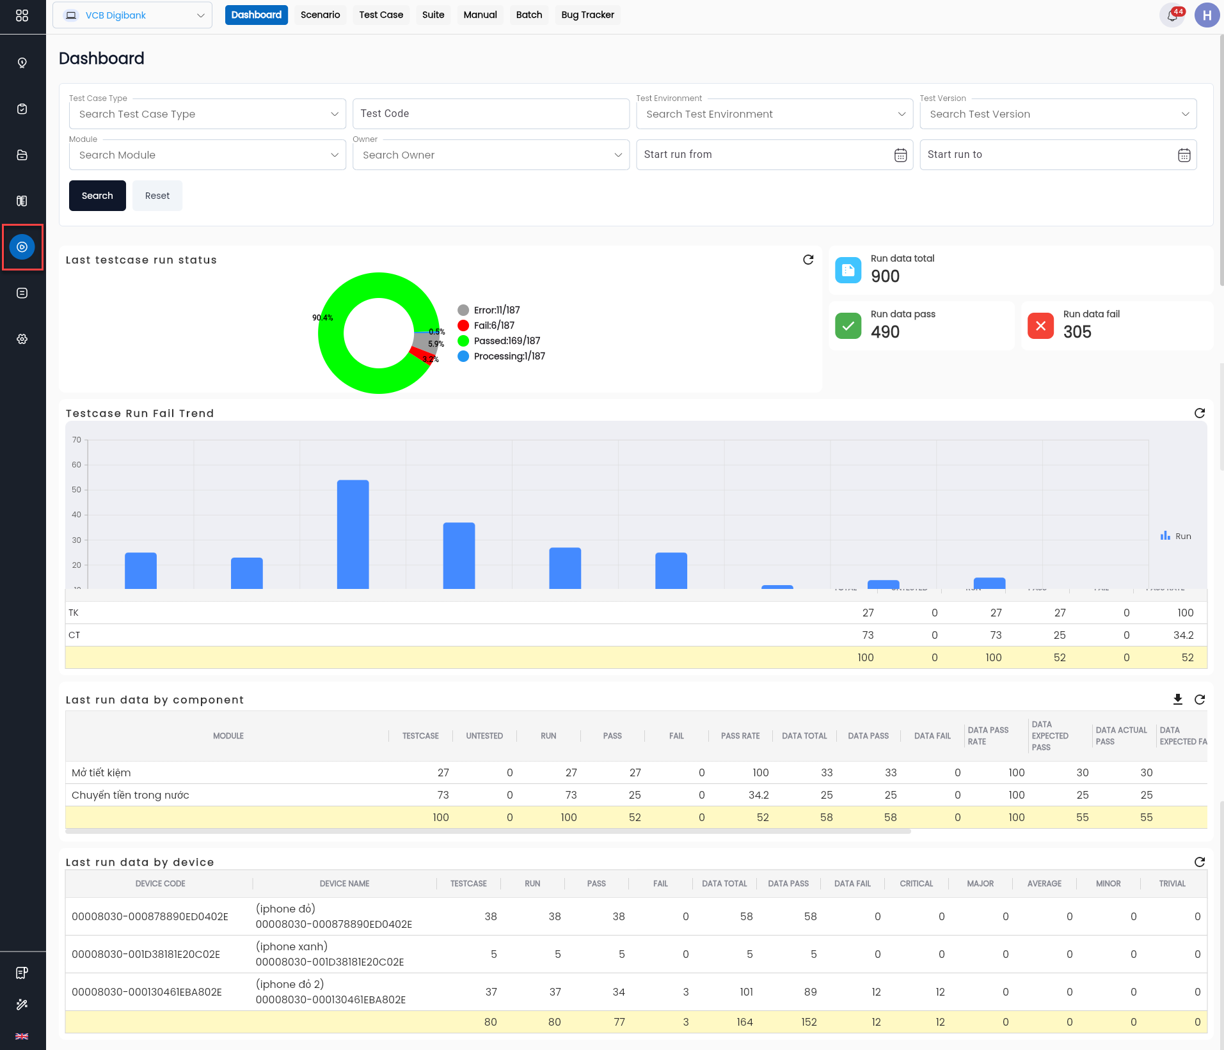This screenshot has width=1224, height=1050.
Task: Expand Search Test Case Type dropdown
Action: coord(207,114)
